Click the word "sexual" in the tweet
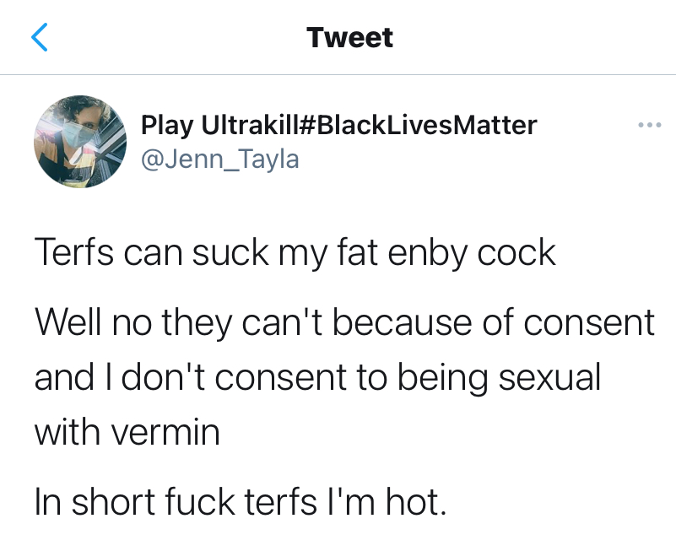The width and height of the screenshot is (676, 551). [550, 378]
